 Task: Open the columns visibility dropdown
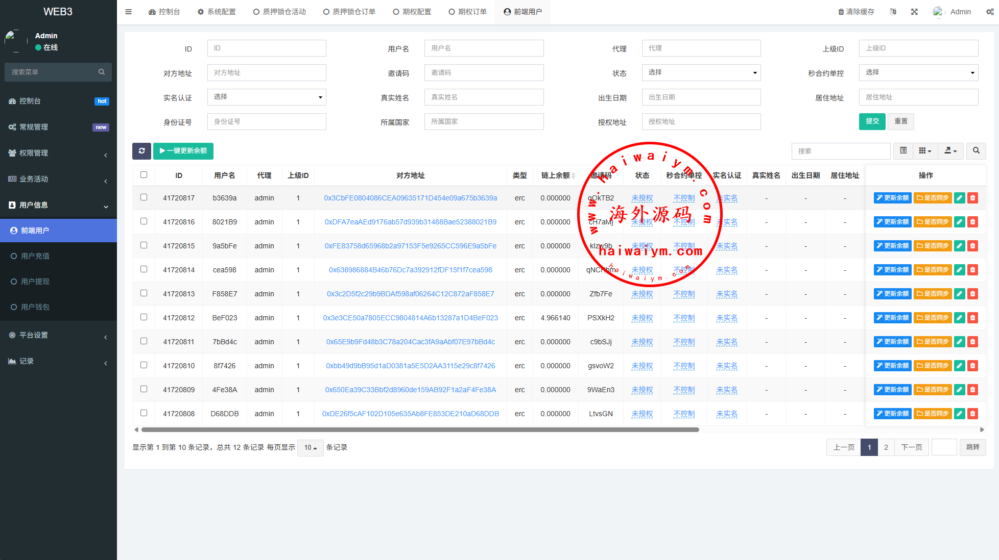(x=925, y=151)
